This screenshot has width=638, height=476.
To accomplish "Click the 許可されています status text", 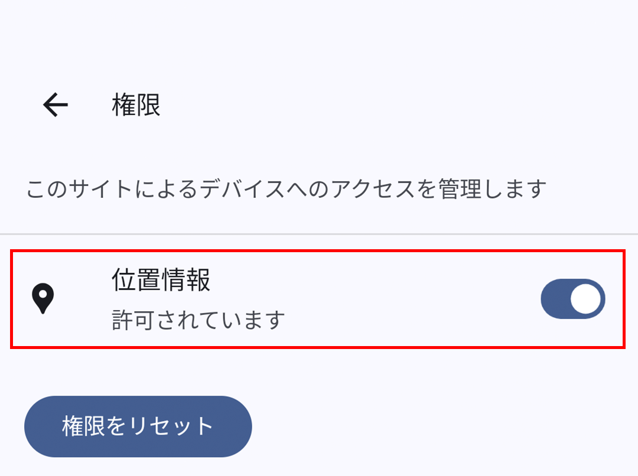I will (198, 320).
